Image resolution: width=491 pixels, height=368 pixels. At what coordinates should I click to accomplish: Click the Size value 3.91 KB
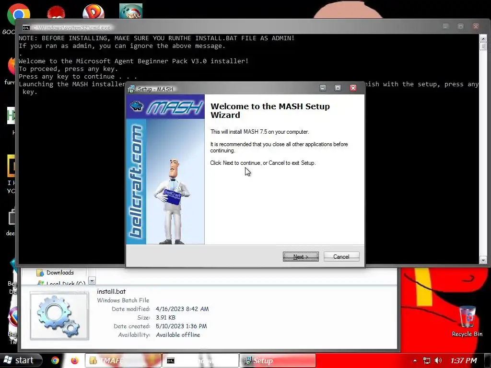click(165, 317)
